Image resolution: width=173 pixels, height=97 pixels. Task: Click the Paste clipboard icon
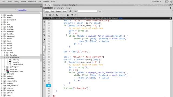point(68,15)
